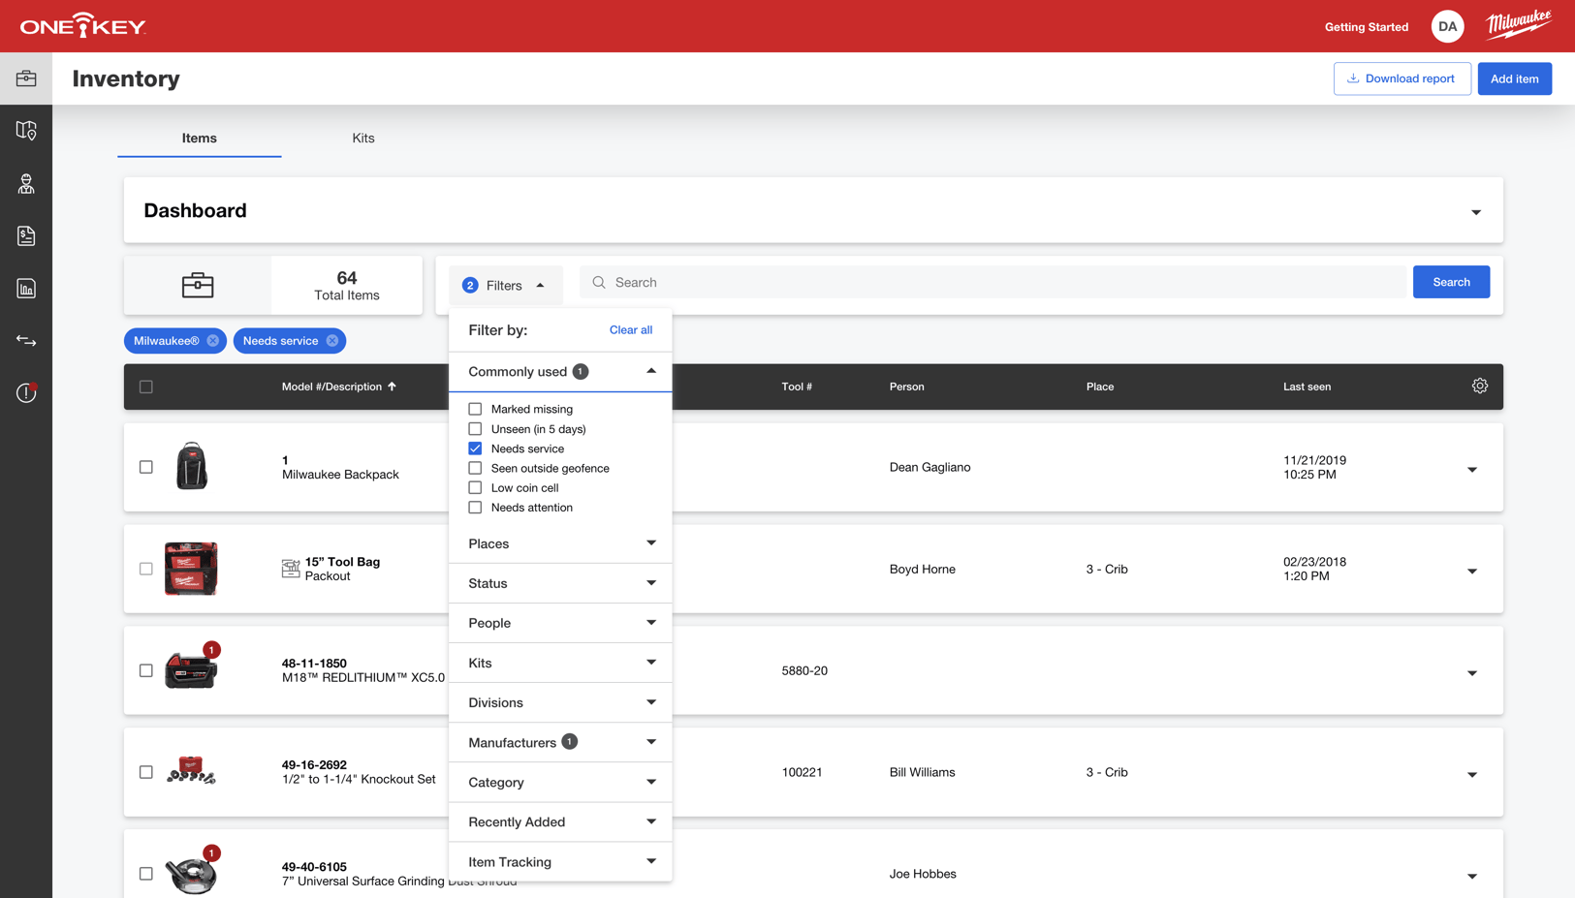Open the DA user avatar menu
The image size is (1575, 898).
pos(1447,26)
